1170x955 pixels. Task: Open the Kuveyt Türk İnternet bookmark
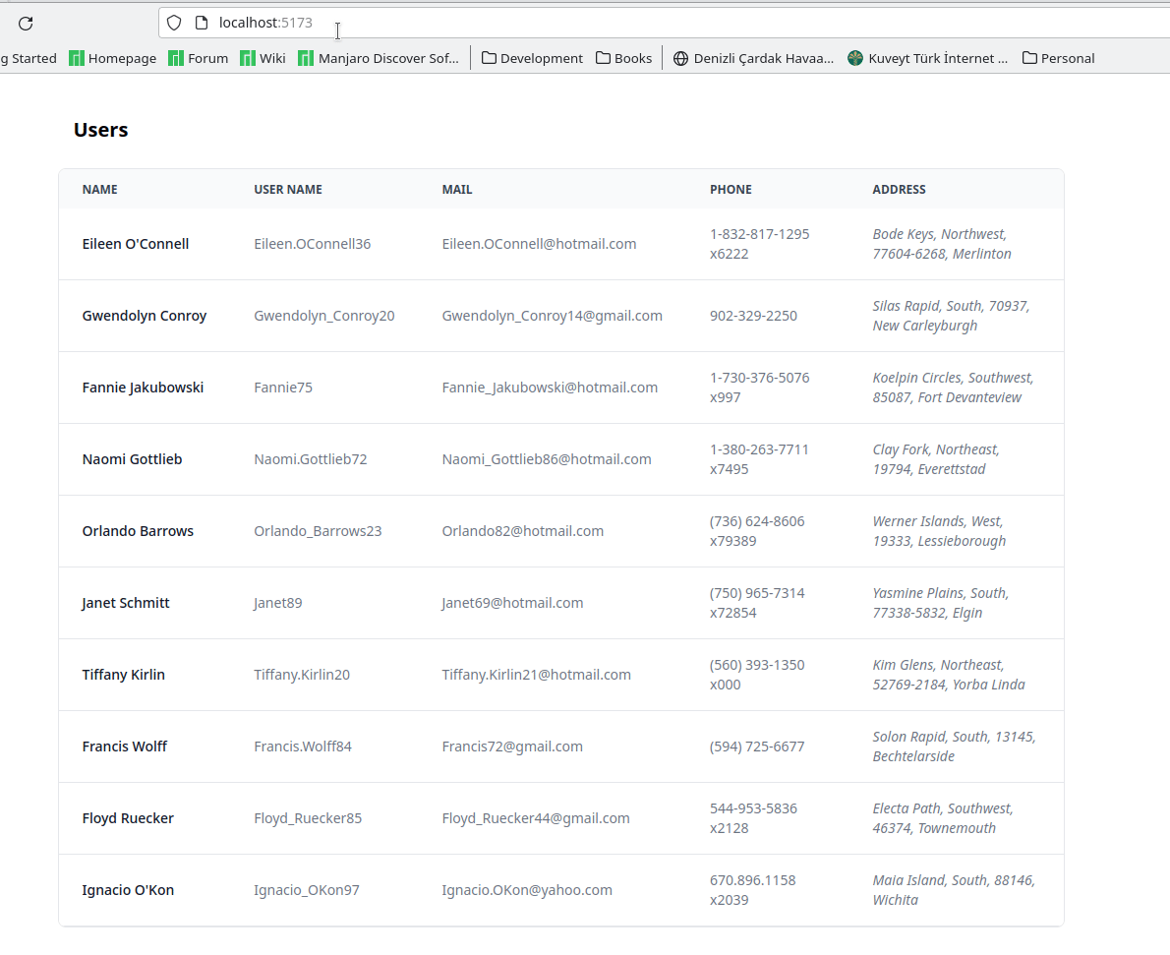point(927,58)
